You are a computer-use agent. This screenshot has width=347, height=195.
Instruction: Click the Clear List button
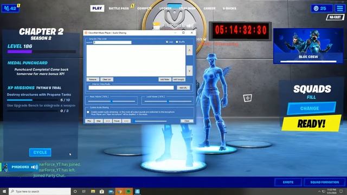click(107, 80)
